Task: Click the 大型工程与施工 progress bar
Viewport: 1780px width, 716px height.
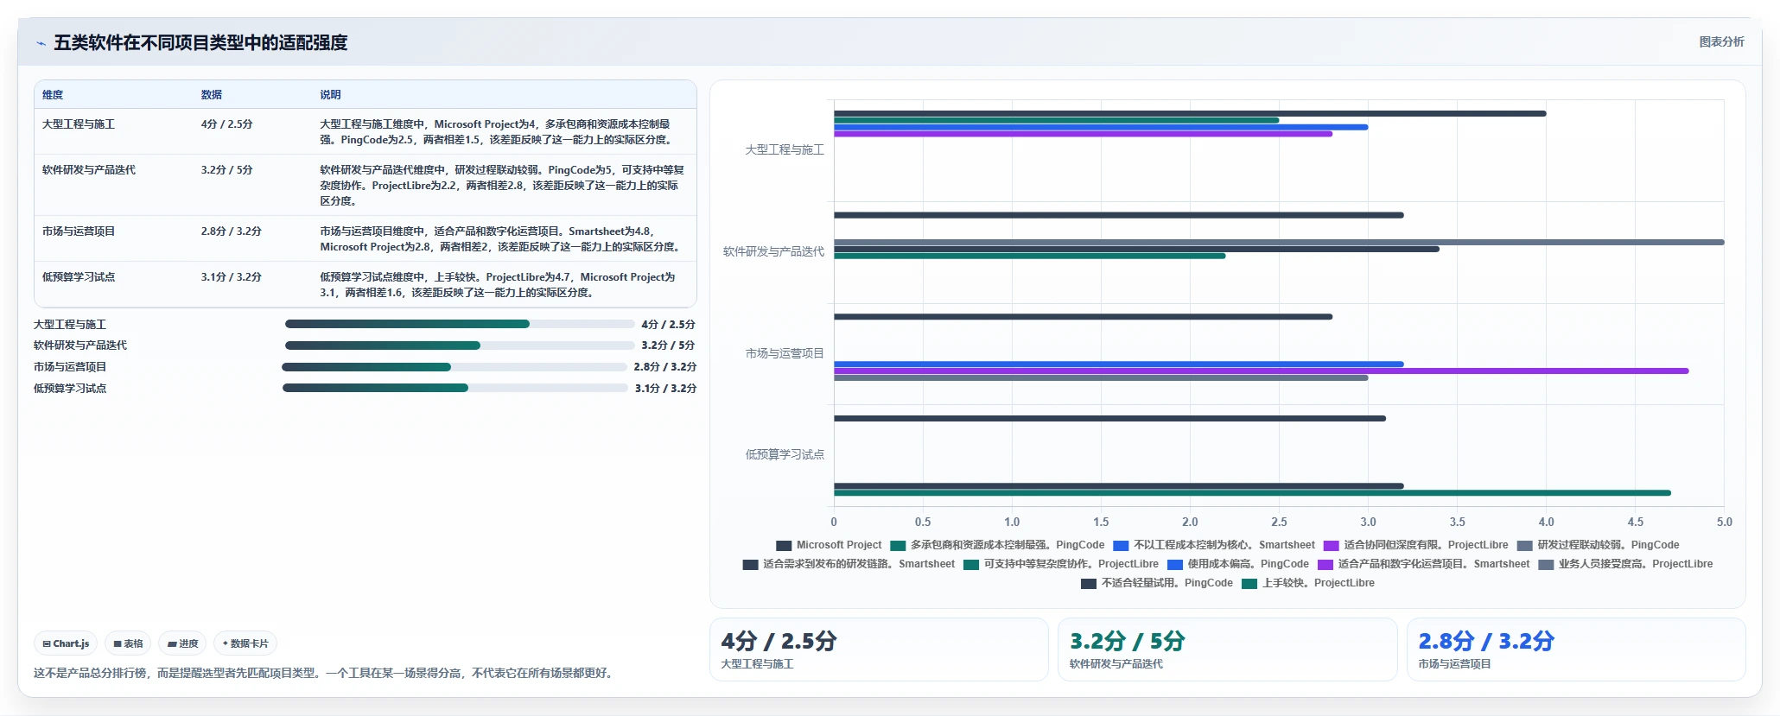Action: click(x=460, y=324)
